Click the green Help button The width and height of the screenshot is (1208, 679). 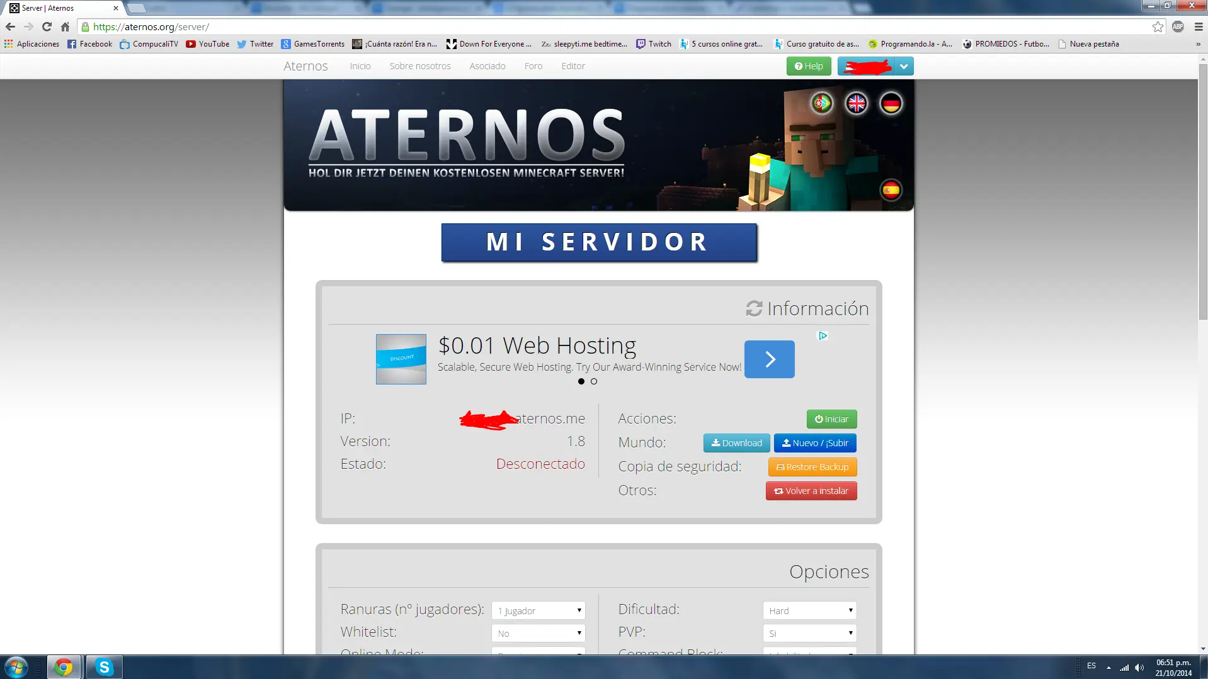tap(809, 66)
